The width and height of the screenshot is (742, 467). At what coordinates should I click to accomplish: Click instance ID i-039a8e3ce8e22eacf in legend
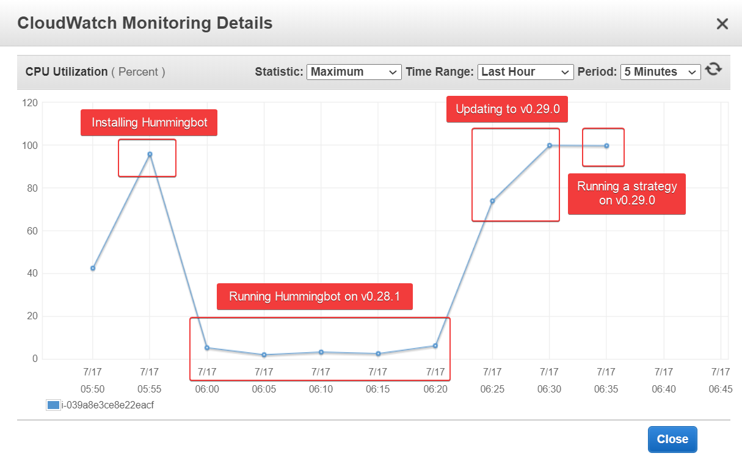pos(107,405)
